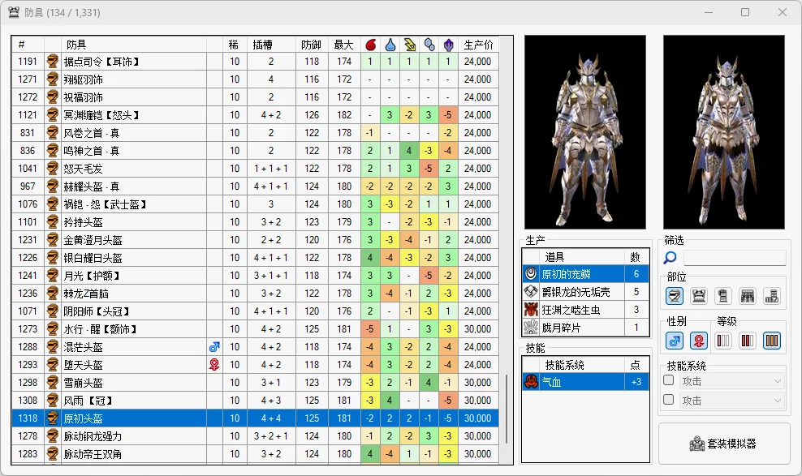Select the 月光【护额】 row
This screenshot has height=476, width=802.
click(x=255, y=276)
